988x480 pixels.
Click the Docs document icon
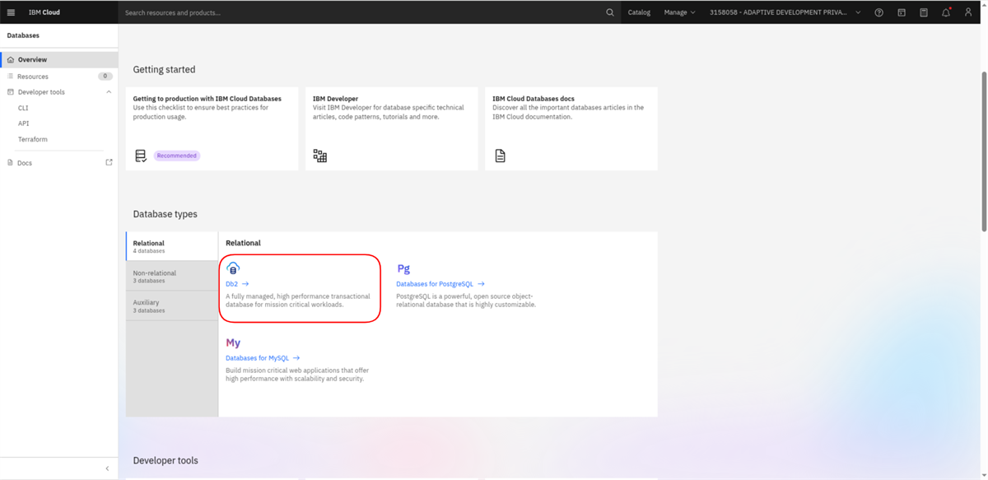(11, 163)
